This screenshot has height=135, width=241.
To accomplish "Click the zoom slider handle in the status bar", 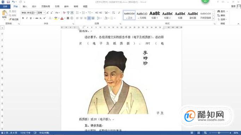I will 219,133.
